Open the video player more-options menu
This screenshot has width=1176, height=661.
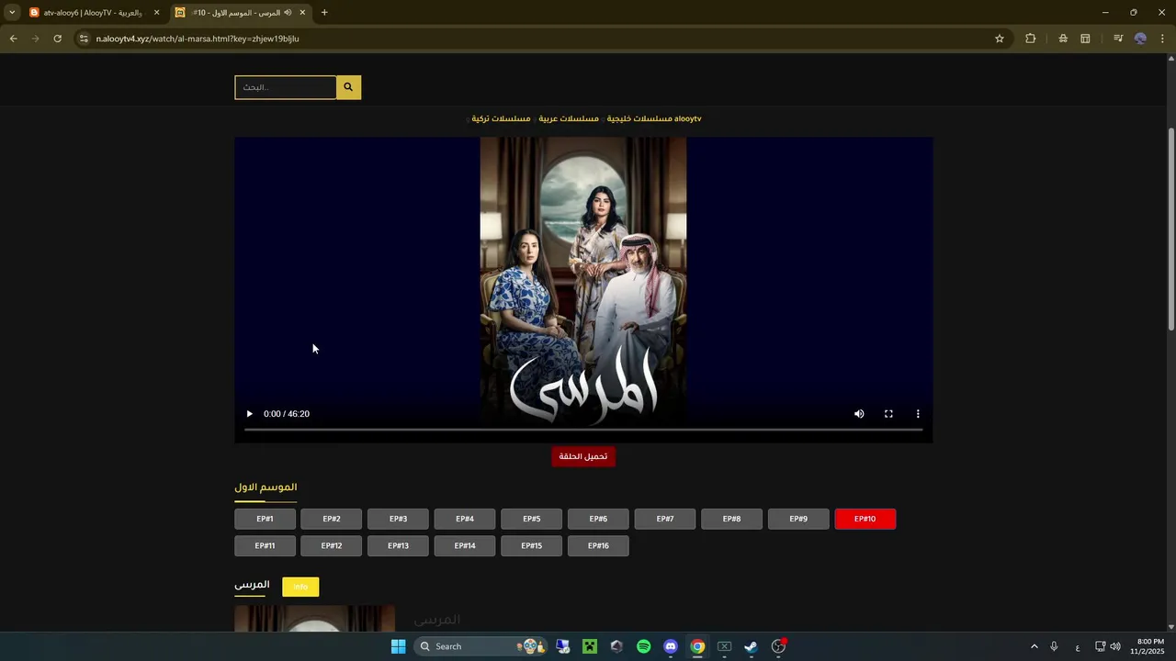pos(918,414)
